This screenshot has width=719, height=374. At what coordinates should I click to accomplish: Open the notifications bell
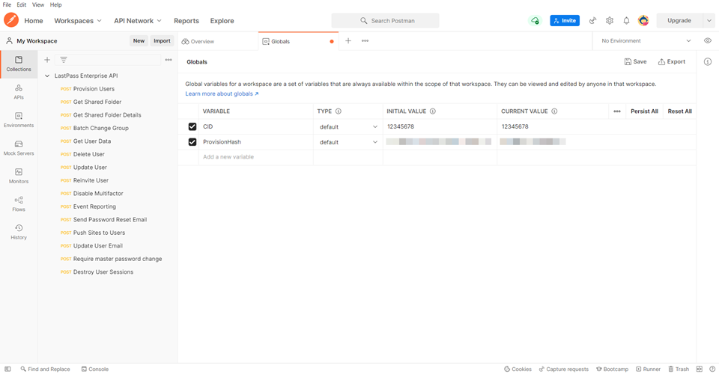click(626, 21)
